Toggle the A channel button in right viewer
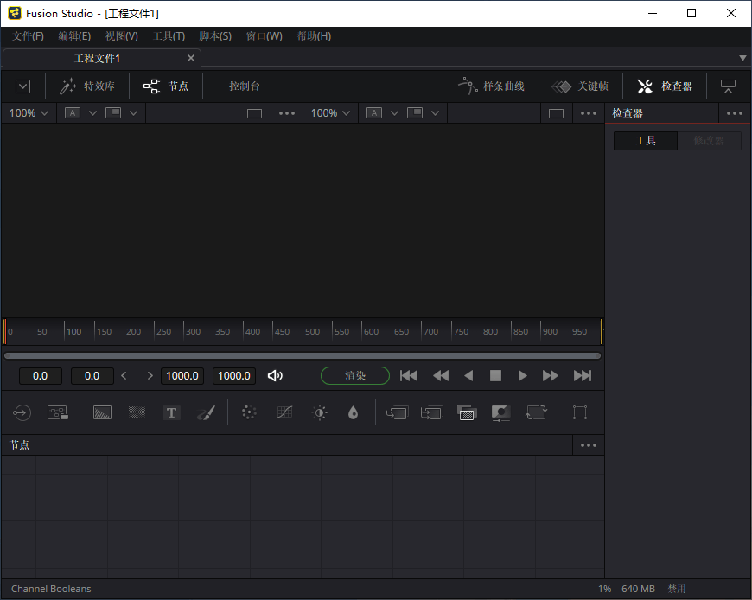 (x=374, y=112)
